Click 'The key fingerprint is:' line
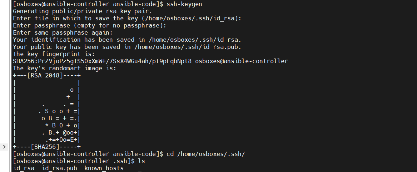The height and width of the screenshot is (172, 417). tap(54, 54)
